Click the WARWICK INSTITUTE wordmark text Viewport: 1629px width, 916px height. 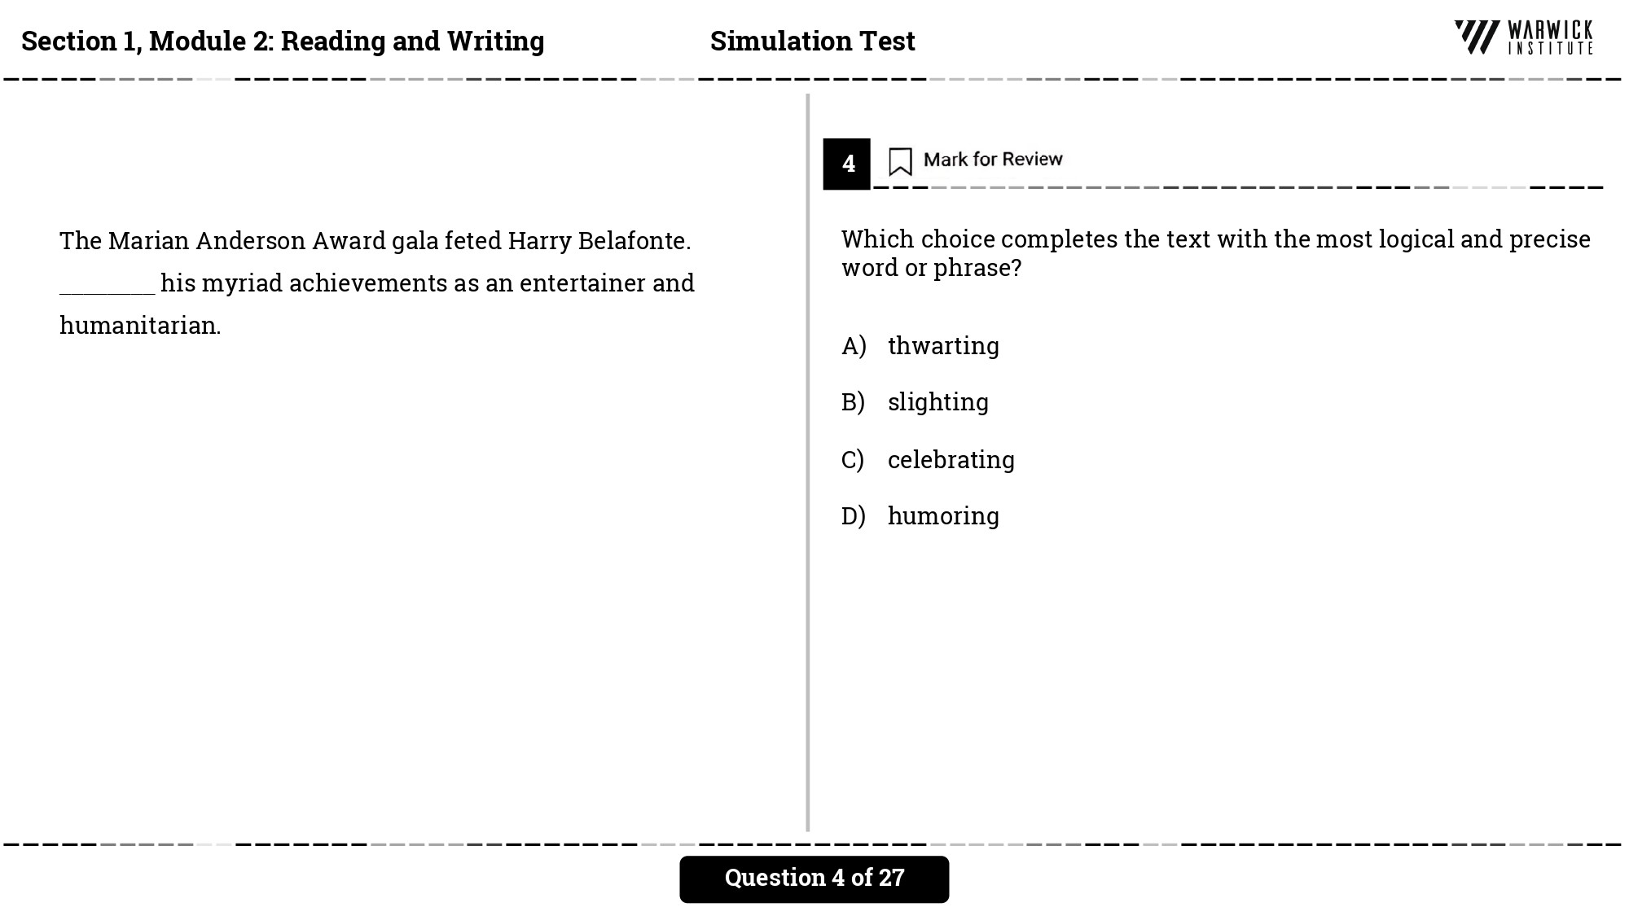pos(1550,37)
